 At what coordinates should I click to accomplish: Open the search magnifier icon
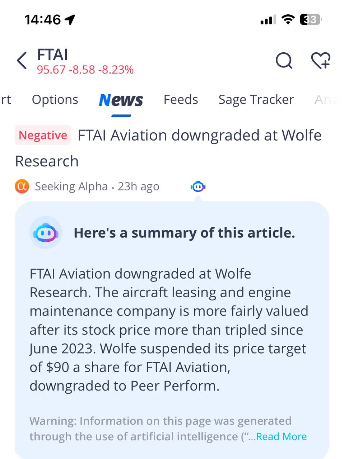pos(284,60)
